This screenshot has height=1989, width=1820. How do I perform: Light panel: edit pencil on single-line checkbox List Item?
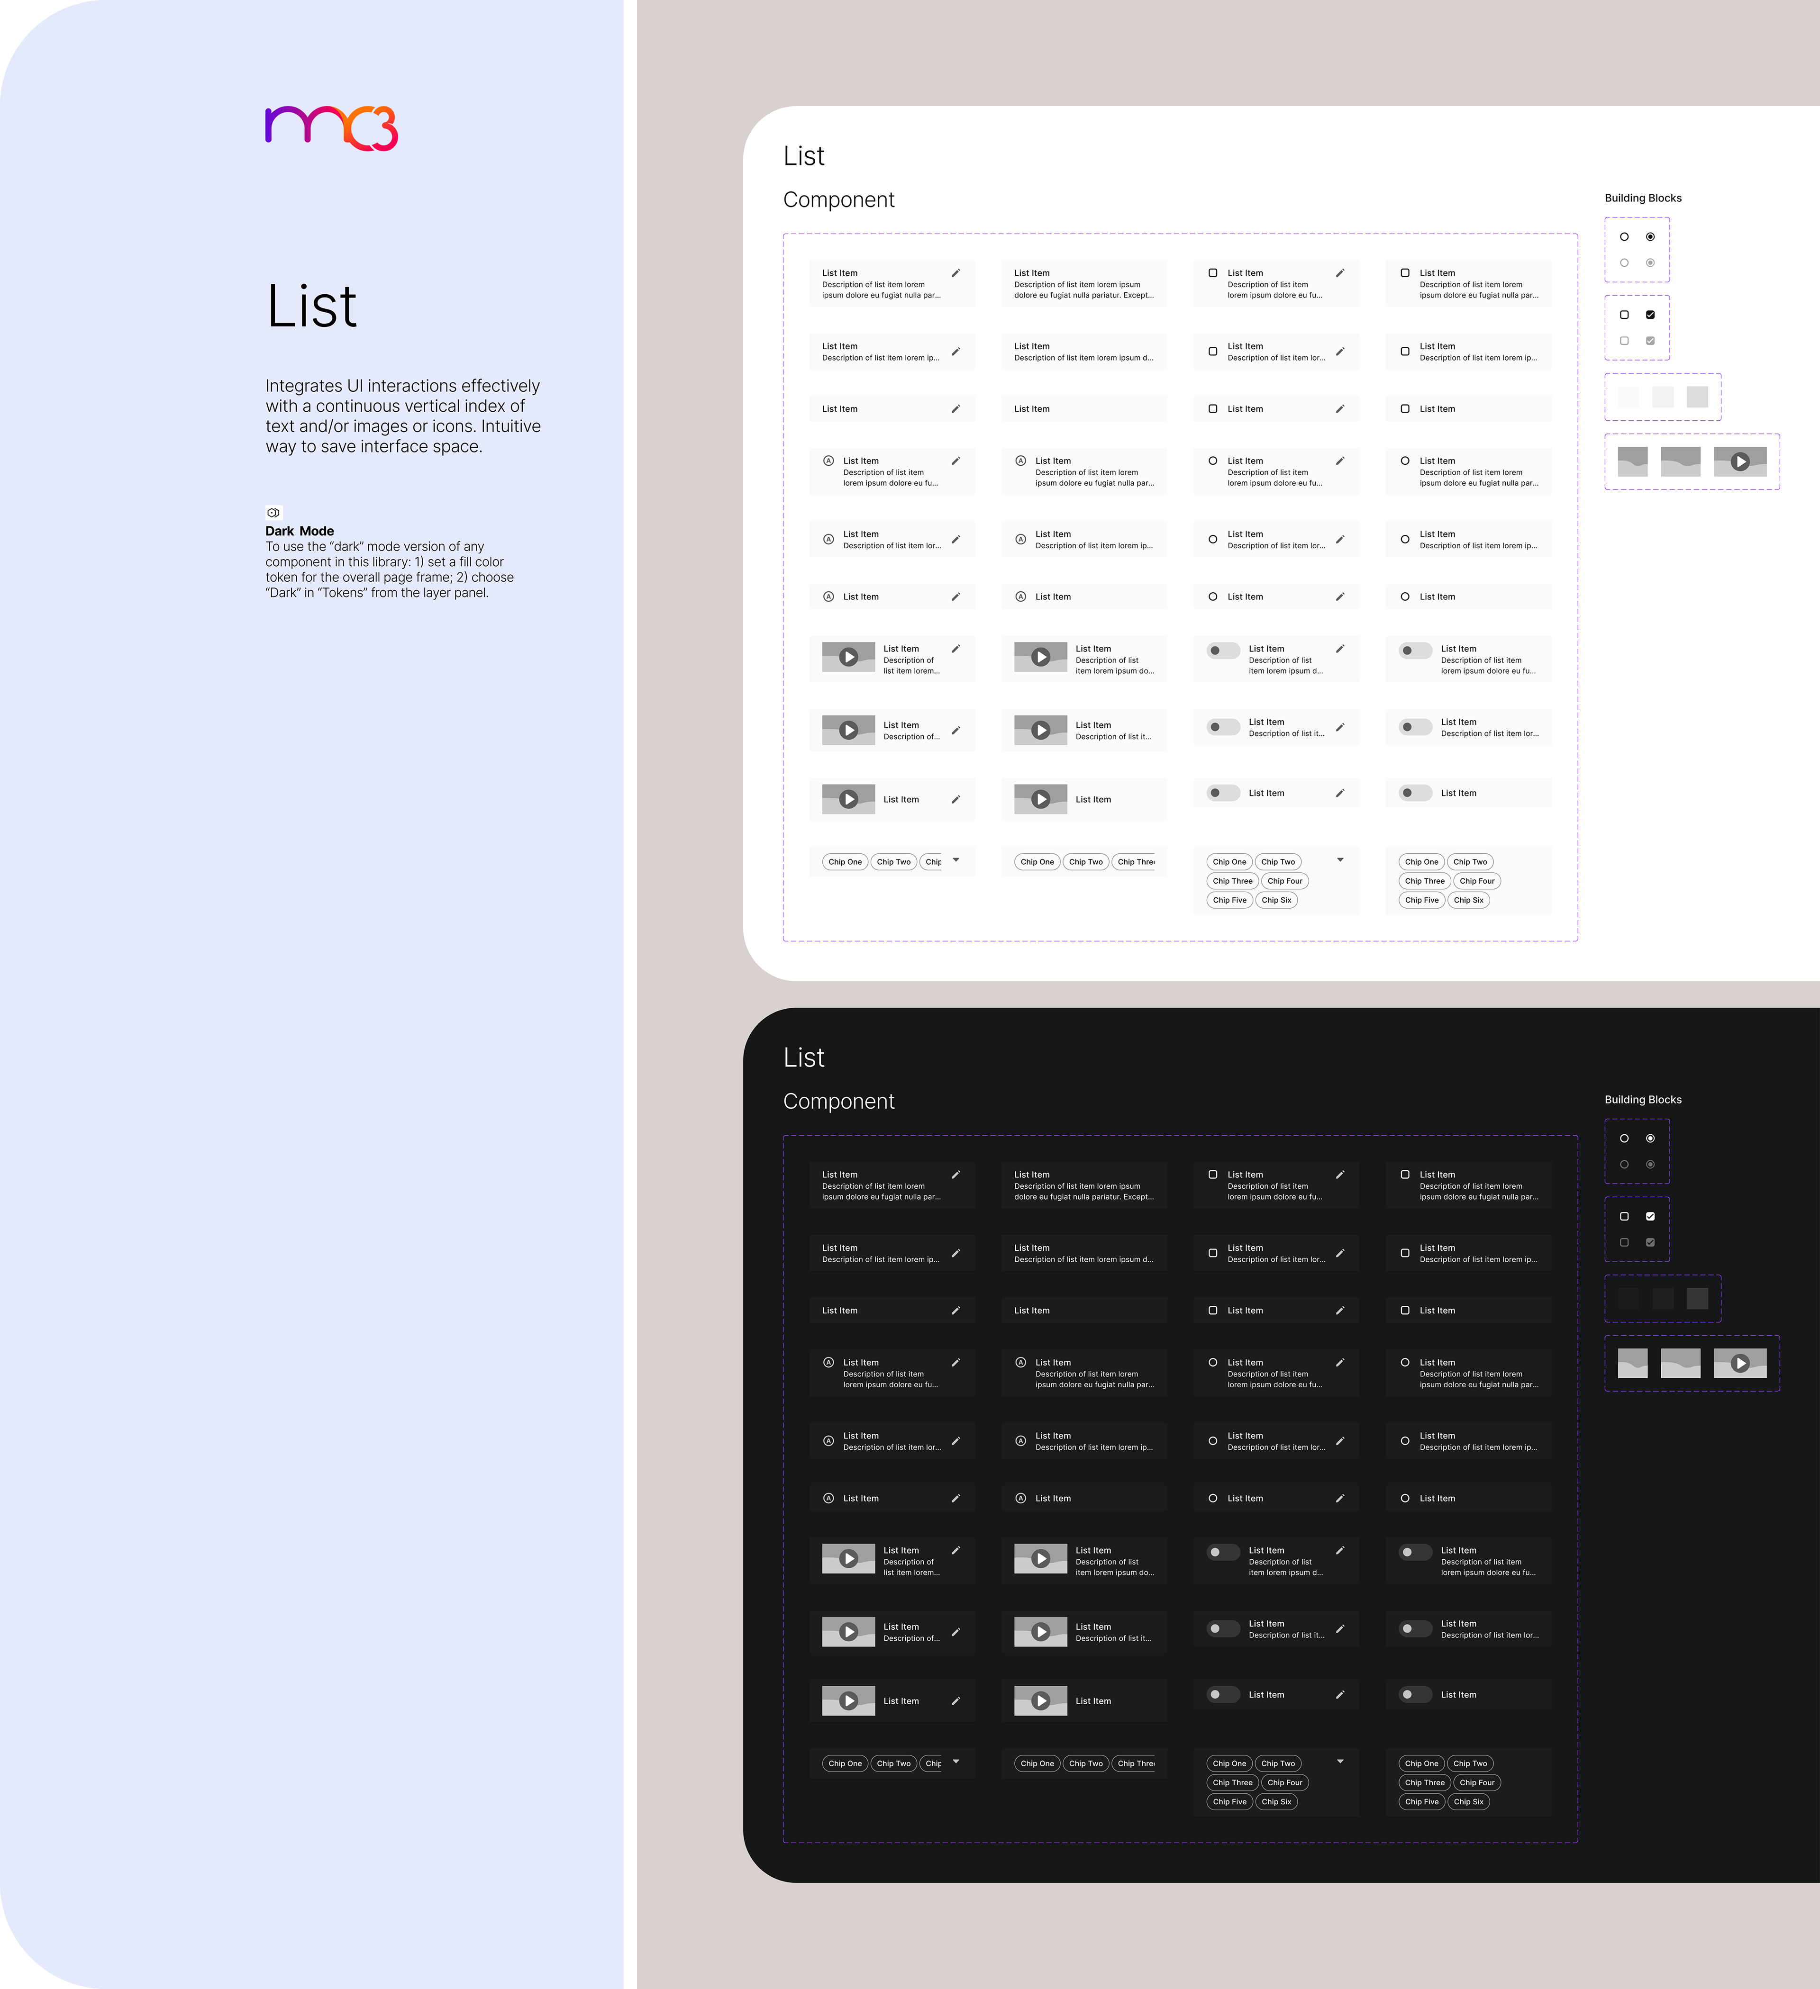(x=1340, y=408)
